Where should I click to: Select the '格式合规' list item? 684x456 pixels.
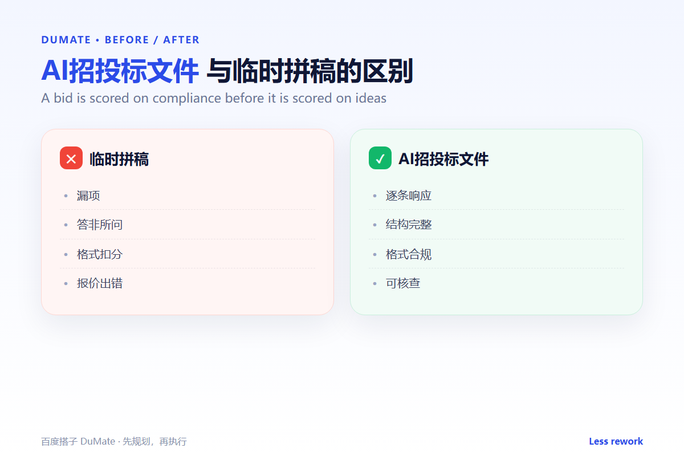pos(496,254)
